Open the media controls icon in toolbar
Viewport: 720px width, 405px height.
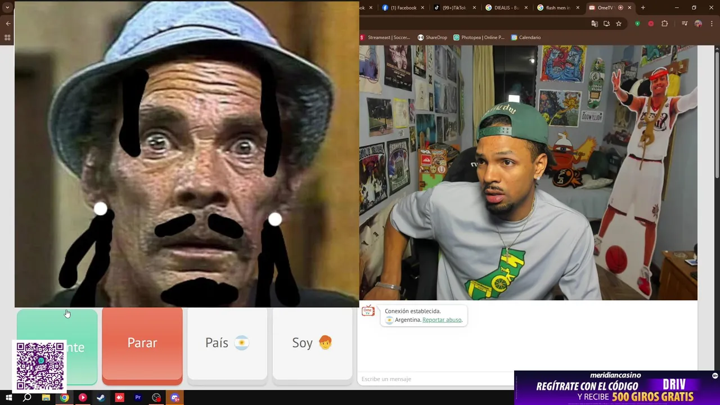[x=685, y=24]
